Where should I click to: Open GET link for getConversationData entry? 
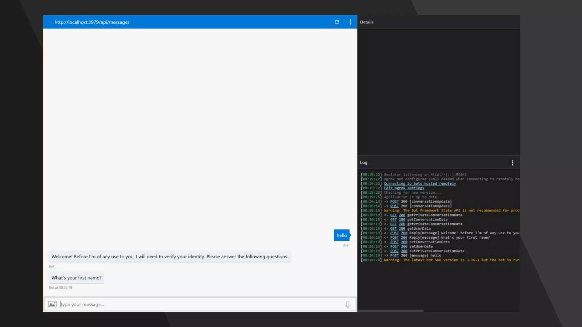(393, 220)
